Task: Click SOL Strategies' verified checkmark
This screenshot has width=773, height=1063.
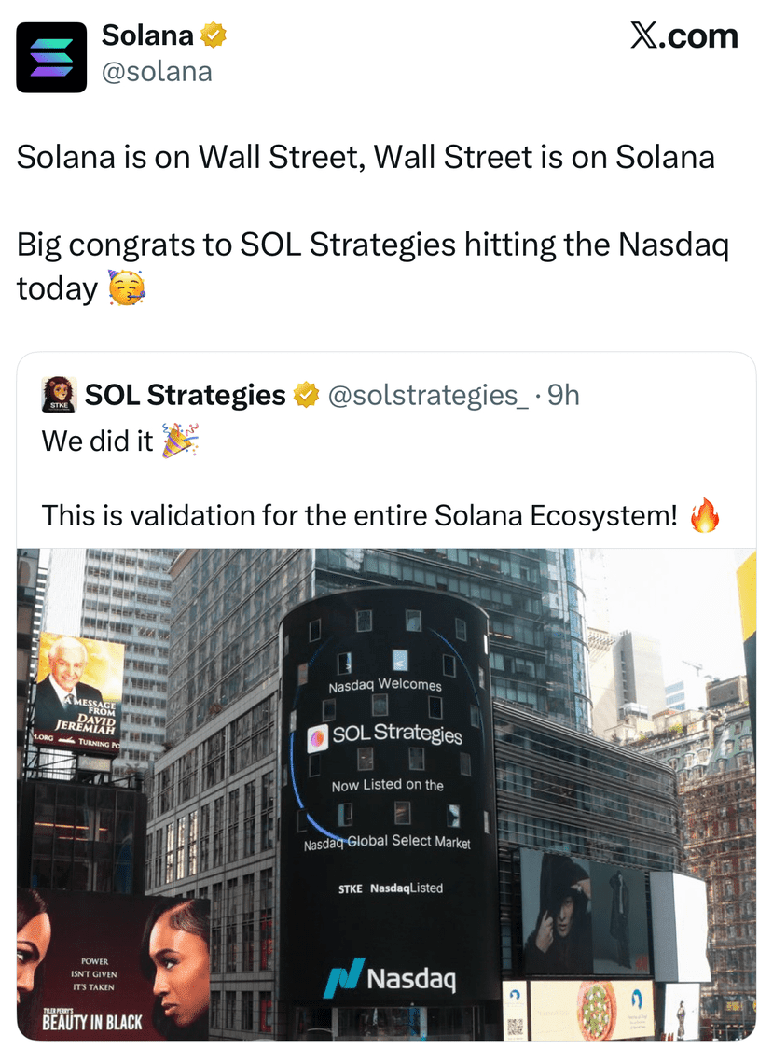Action: coord(307,394)
